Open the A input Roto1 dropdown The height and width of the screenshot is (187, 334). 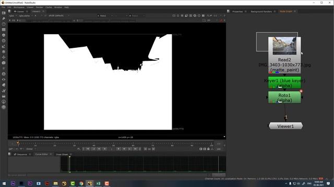click(x=105, y=16)
